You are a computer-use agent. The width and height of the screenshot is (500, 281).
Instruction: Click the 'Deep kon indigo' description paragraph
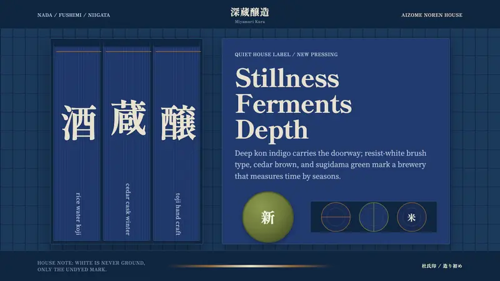[331, 165]
